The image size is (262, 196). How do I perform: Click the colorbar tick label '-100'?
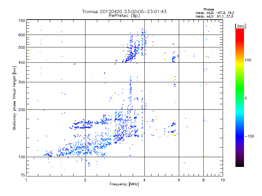(x=249, y=136)
